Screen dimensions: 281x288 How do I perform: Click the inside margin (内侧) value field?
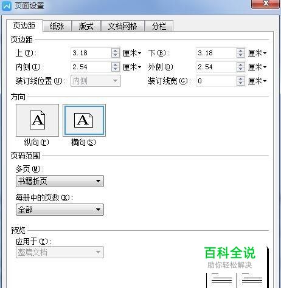click(91, 67)
